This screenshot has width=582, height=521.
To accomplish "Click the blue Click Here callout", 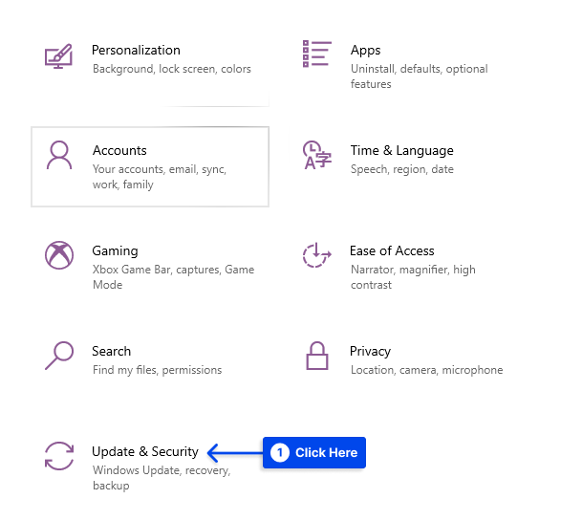I will [314, 452].
